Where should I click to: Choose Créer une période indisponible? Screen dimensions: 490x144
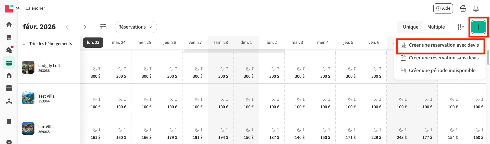pyautogui.click(x=442, y=71)
